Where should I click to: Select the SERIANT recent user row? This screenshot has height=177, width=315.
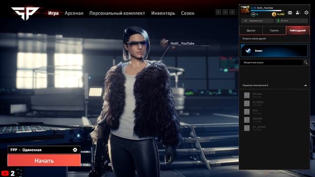[x=274, y=120]
